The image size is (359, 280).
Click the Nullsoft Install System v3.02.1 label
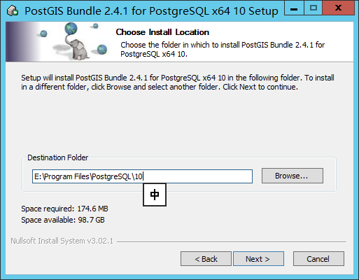[x=62, y=241]
